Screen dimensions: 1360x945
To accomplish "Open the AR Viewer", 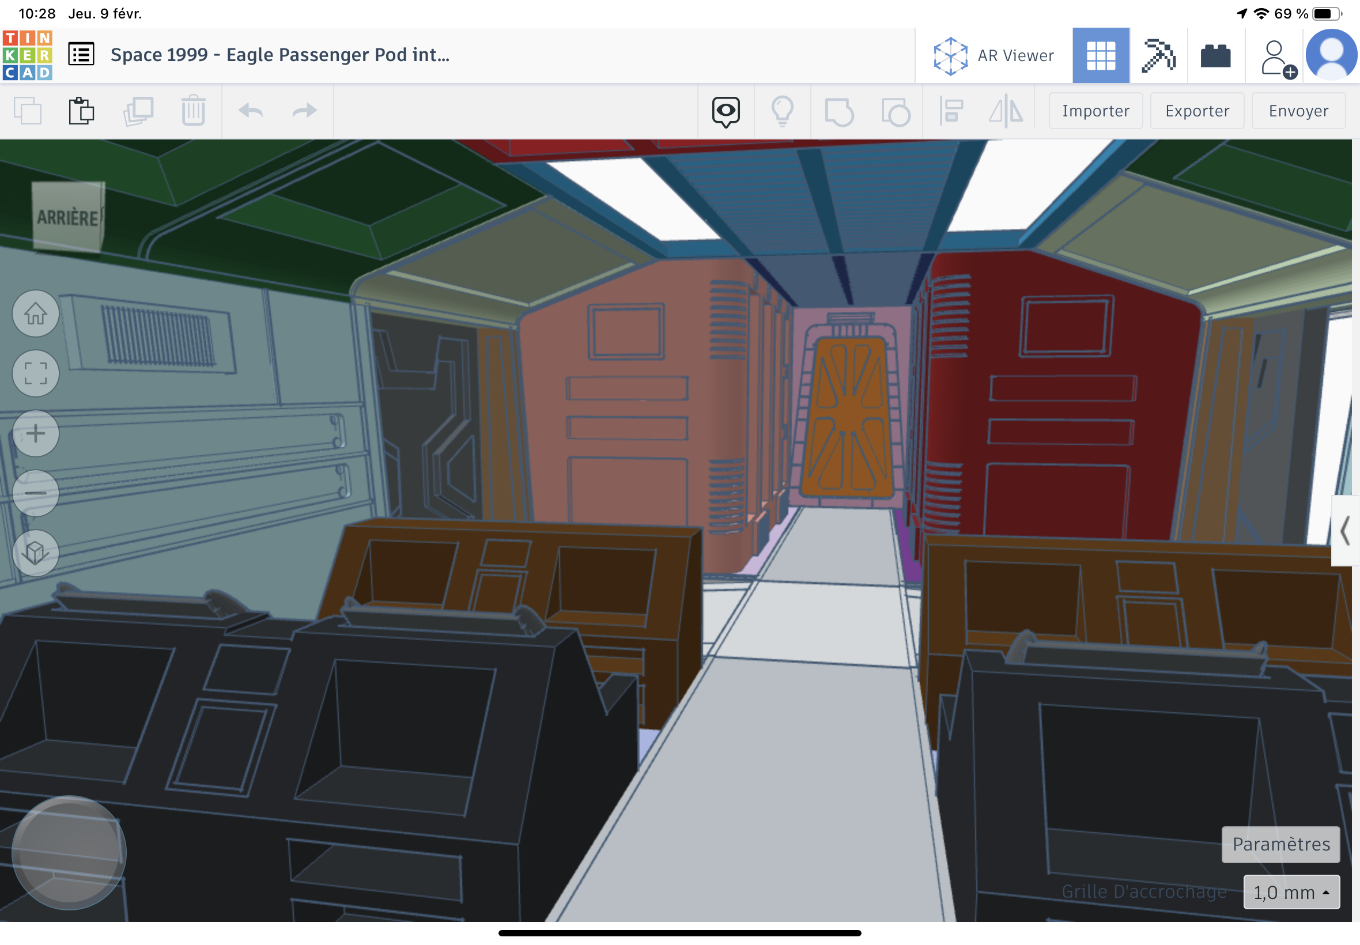I will click(x=994, y=56).
